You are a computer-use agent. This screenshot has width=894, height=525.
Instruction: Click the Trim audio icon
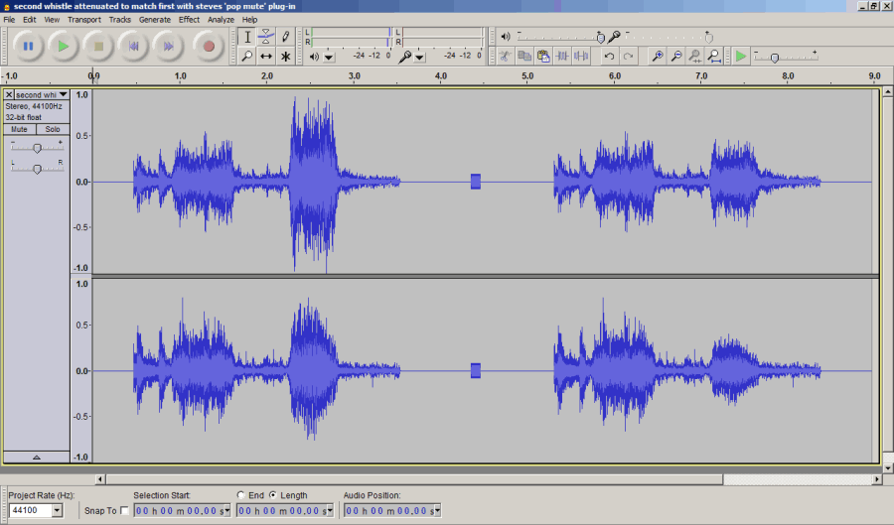coord(562,56)
